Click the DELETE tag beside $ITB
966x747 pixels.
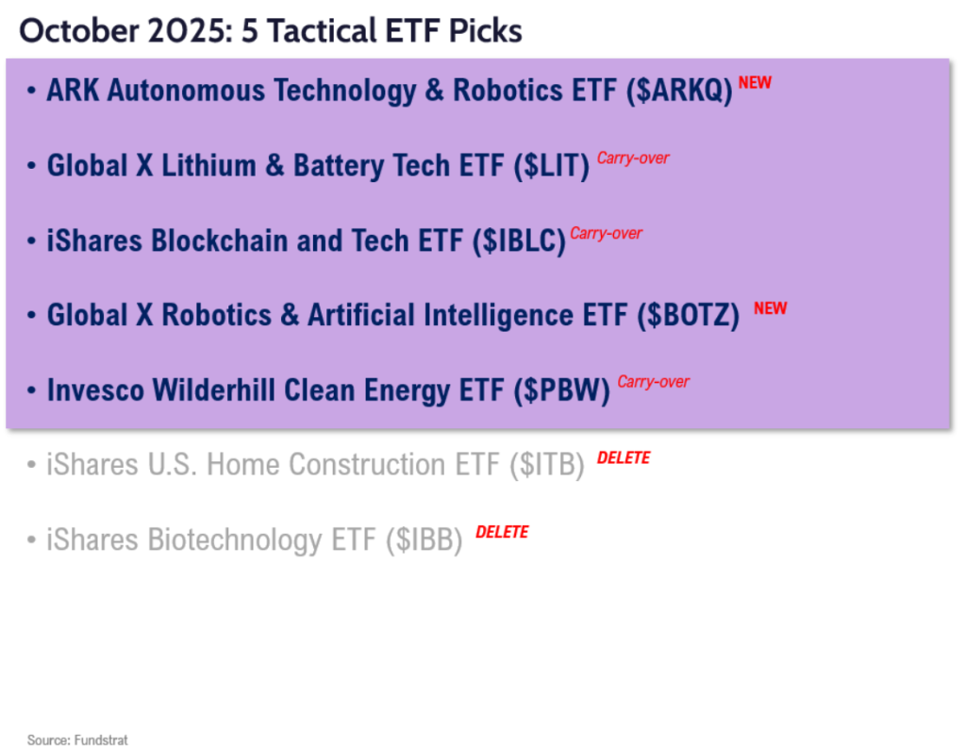coord(624,457)
